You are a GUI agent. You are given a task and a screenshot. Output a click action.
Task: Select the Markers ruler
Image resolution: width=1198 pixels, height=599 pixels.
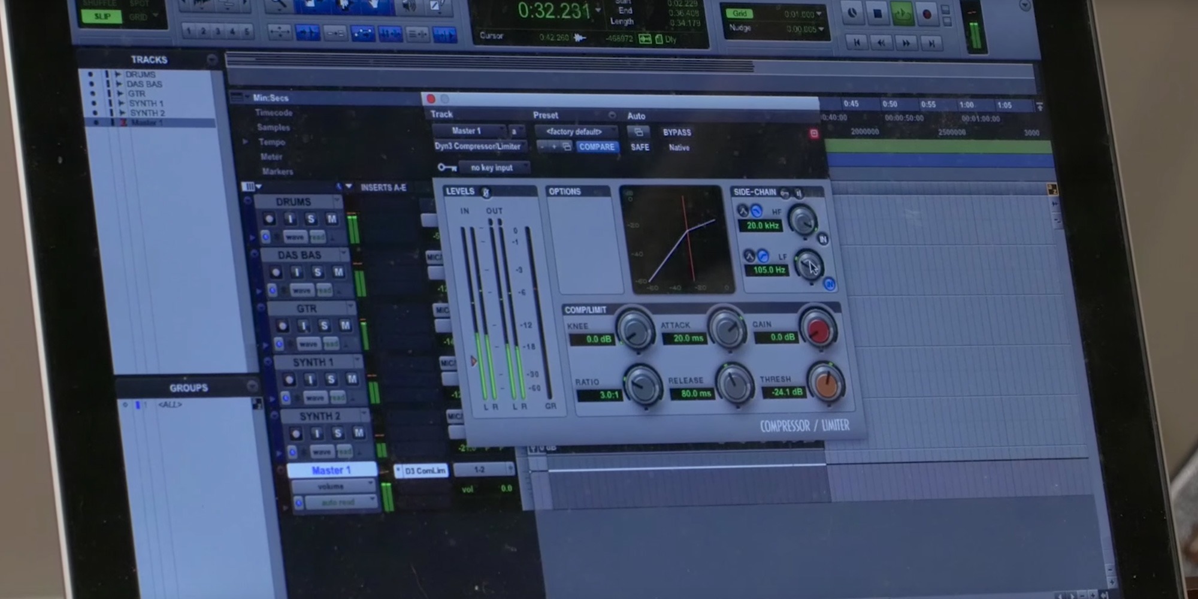[277, 171]
